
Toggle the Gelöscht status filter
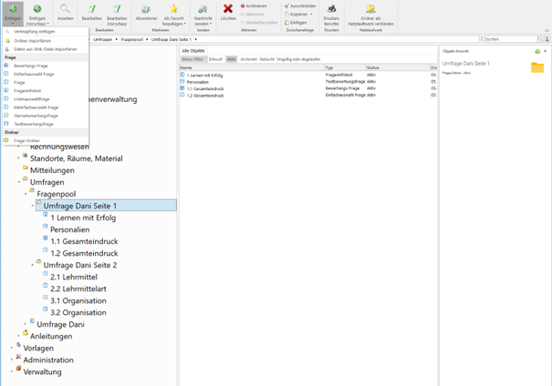tap(266, 59)
